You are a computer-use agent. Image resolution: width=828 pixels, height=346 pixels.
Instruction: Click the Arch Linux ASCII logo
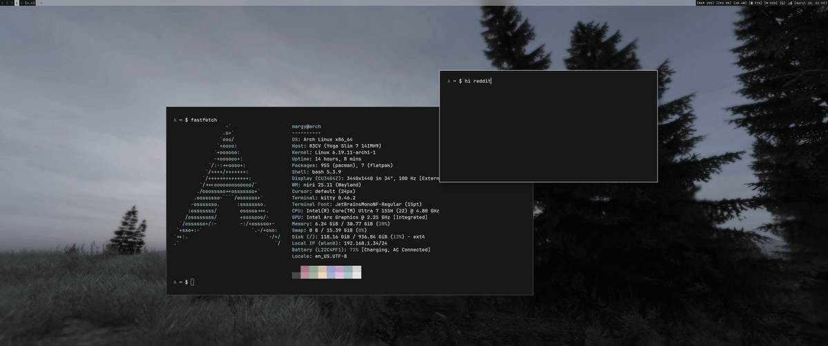[x=227, y=185]
